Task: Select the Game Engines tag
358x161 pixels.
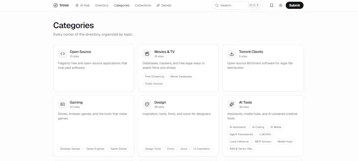Action: [x=95, y=149]
